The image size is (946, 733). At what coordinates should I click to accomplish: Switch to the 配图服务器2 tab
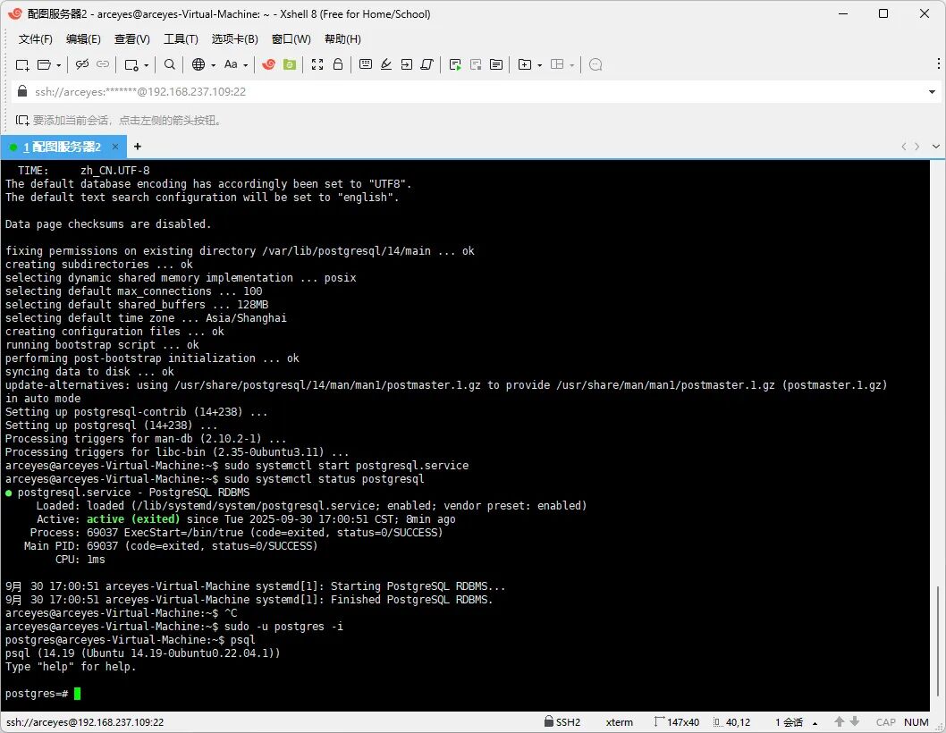(63, 146)
